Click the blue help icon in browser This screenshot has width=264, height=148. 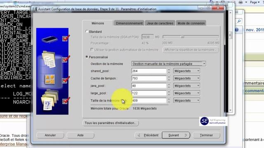coord(237,30)
